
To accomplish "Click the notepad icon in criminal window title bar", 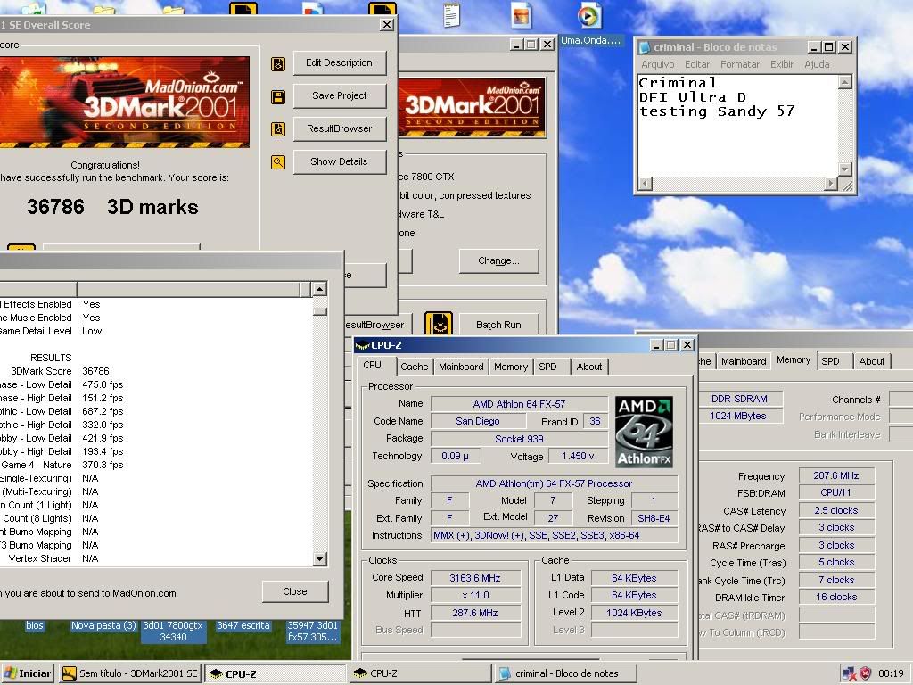I will click(645, 47).
